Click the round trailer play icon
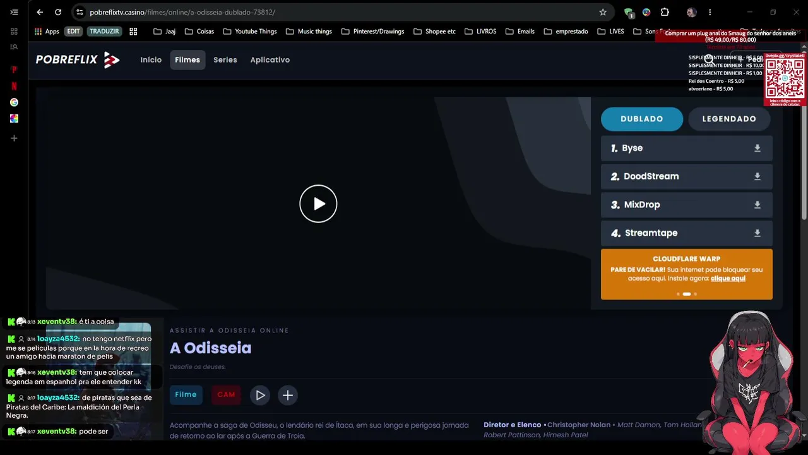The image size is (808, 455). (260, 395)
